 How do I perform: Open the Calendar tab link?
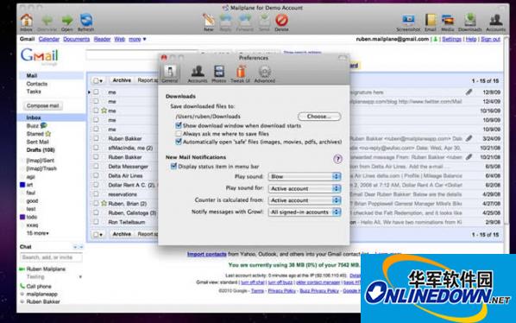click(49, 39)
